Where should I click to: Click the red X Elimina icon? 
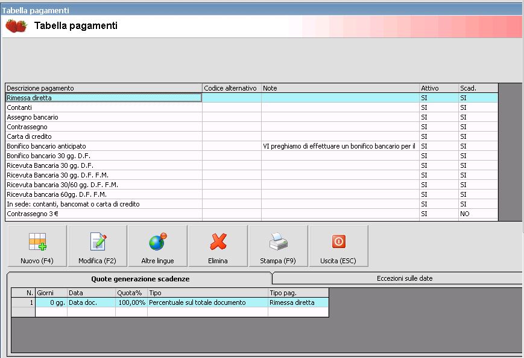218,241
